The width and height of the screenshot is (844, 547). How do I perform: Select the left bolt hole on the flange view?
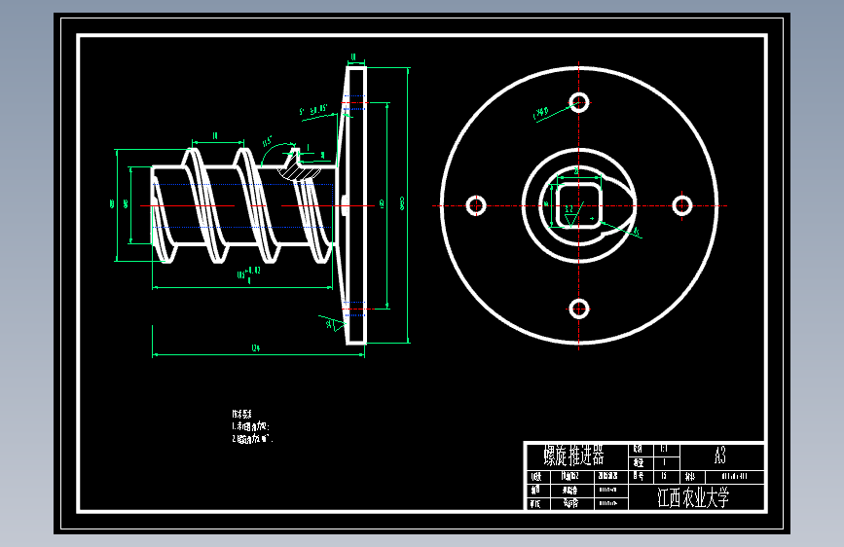pos(476,205)
